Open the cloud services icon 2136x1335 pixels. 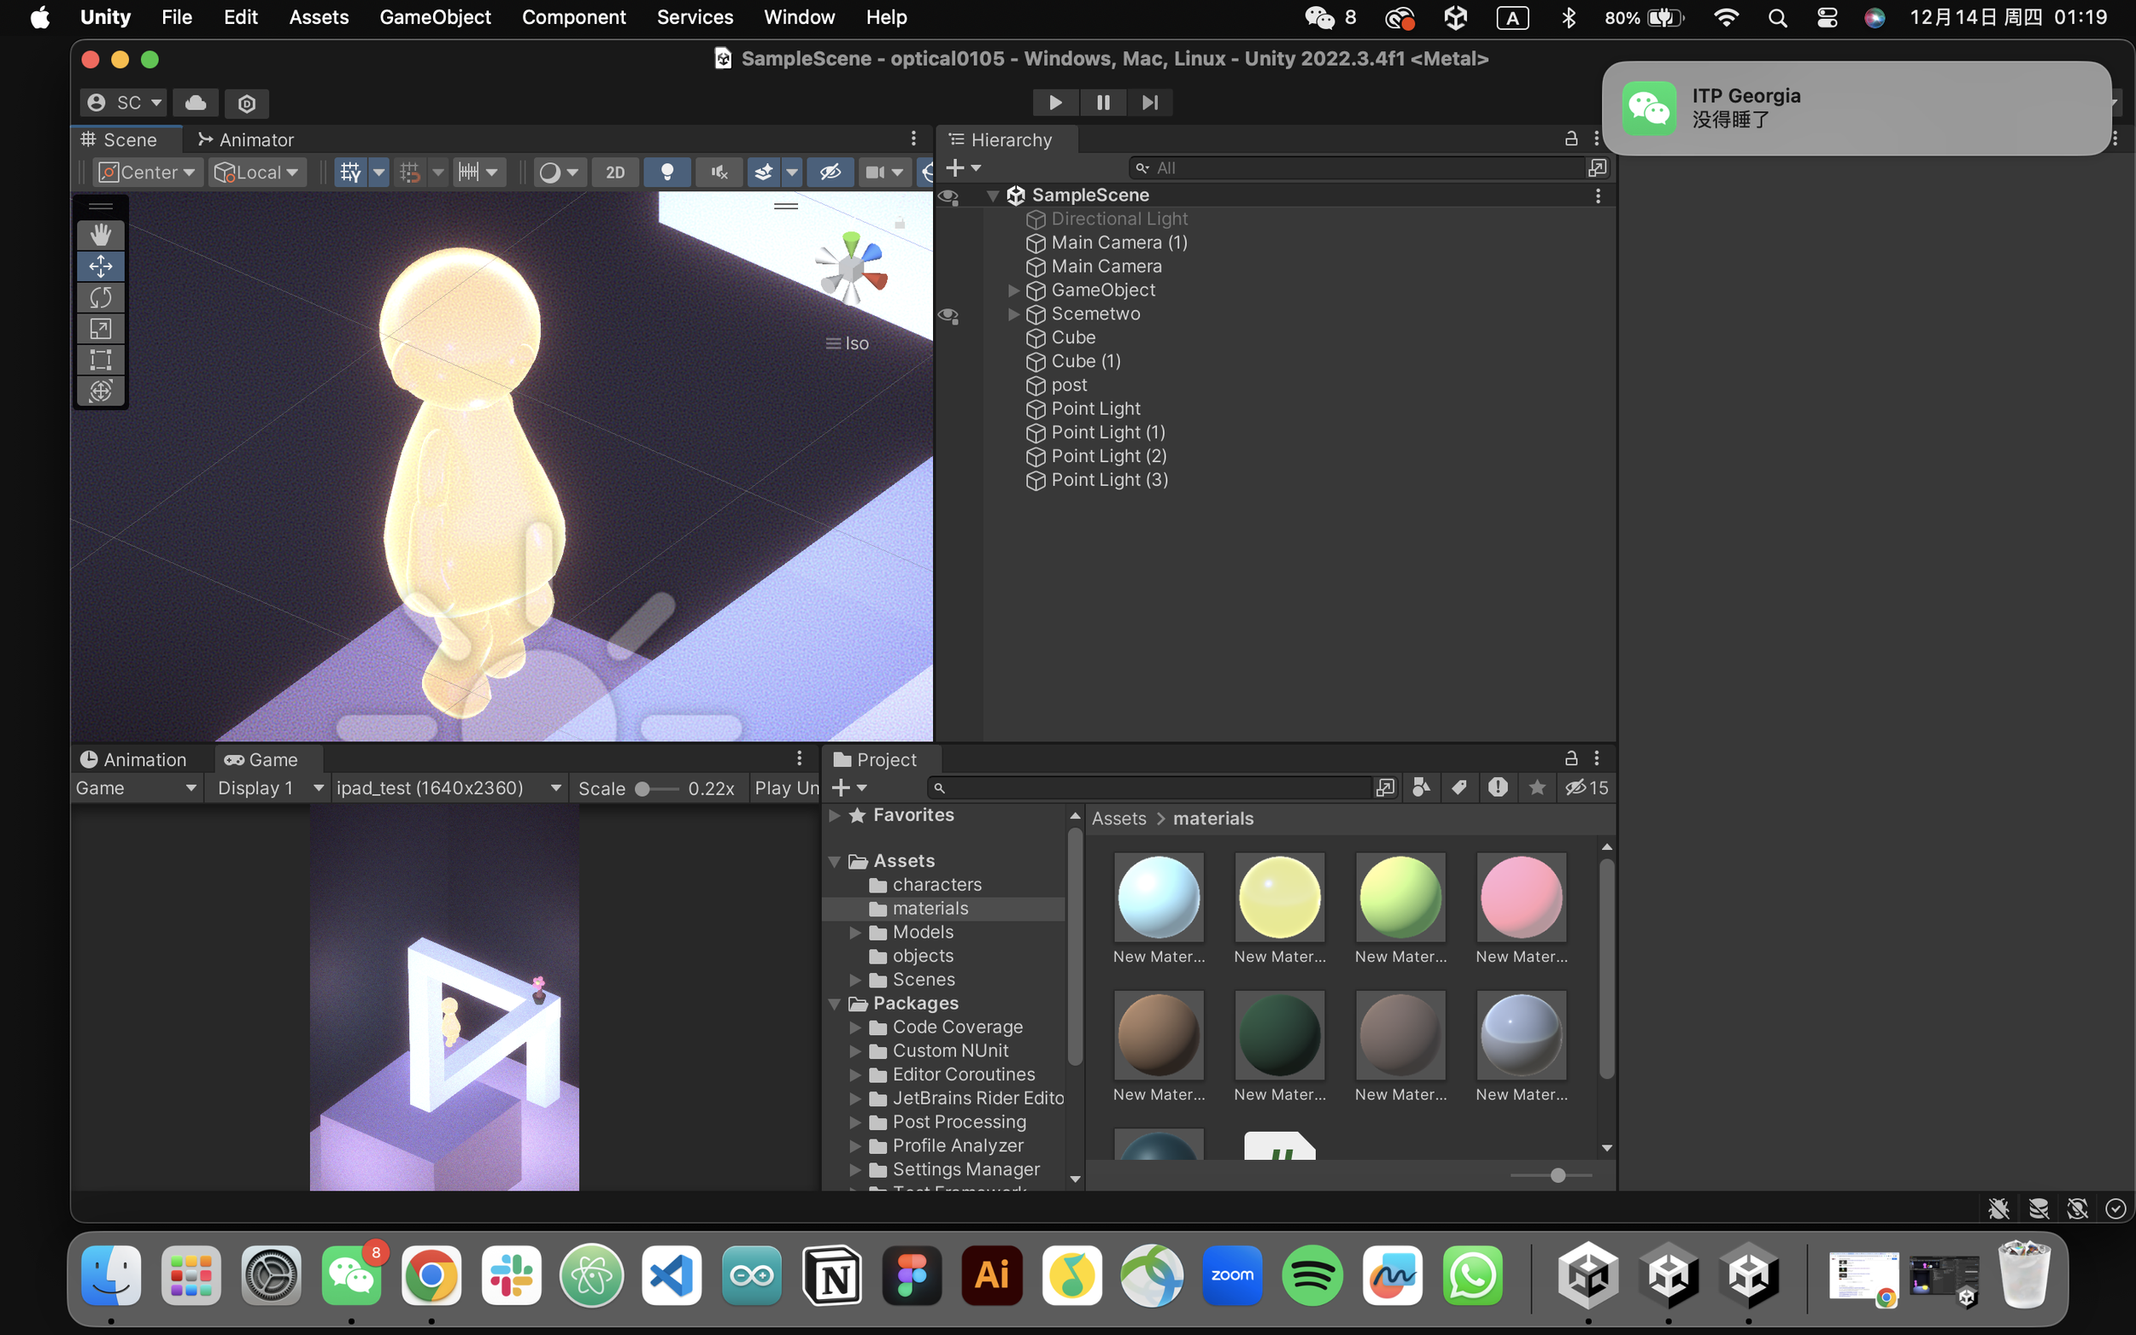pos(196,102)
